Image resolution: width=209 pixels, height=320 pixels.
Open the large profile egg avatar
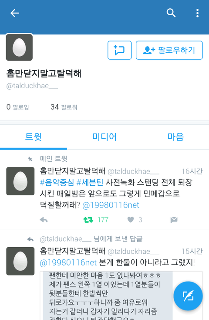(19, 48)
